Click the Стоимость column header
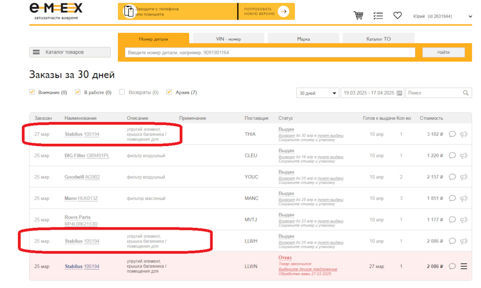Image resolution: width=481 pixels, height=288 pixels. click(431, 118)
